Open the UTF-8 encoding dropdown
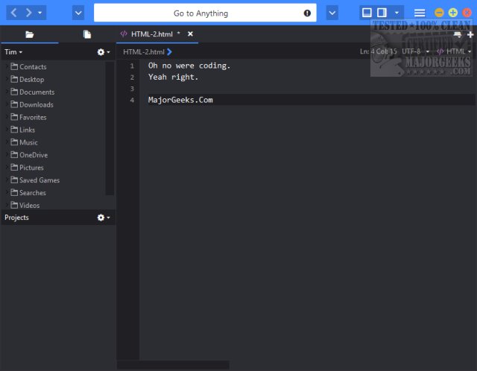Image resolution: width=477 pixels, height=371 pixels. (415, 51)
